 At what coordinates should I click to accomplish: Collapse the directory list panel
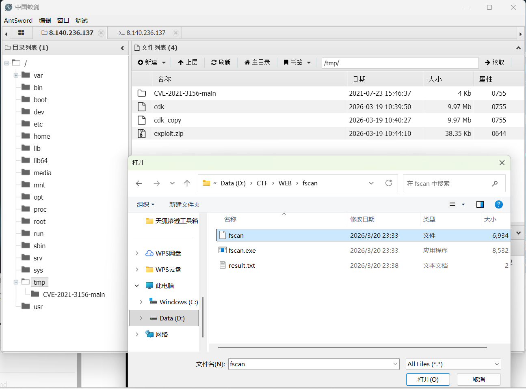pos(122,48)
